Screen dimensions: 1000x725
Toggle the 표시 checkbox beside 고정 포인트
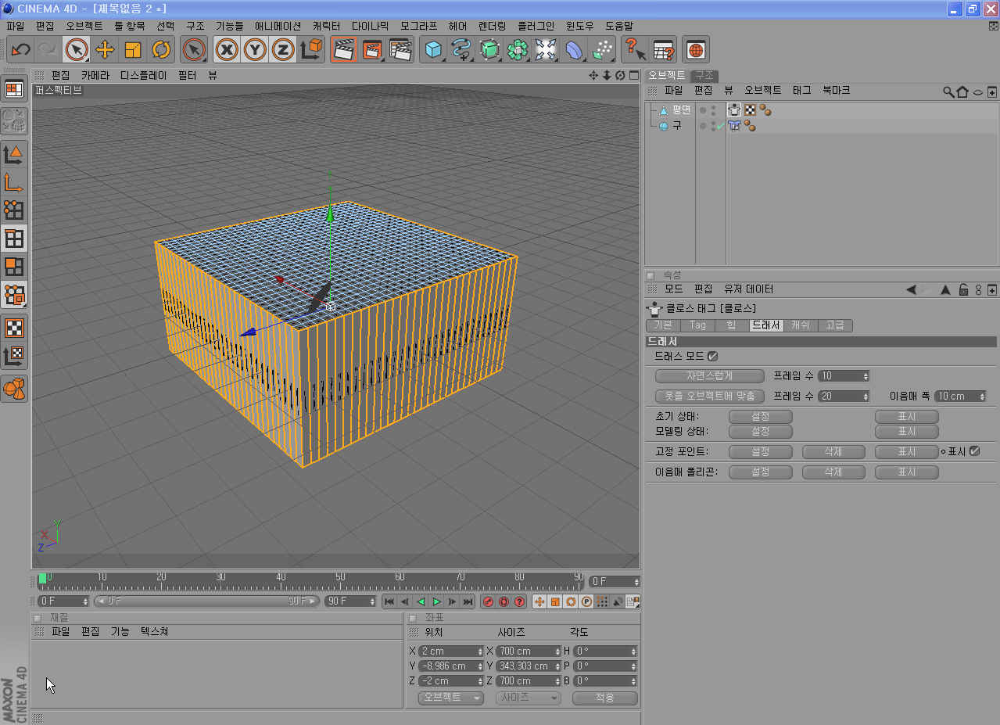[974, 451]
